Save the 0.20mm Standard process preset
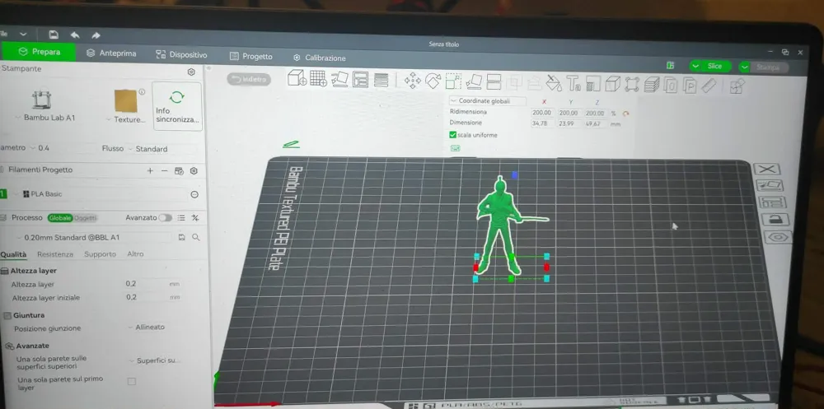 182,237
